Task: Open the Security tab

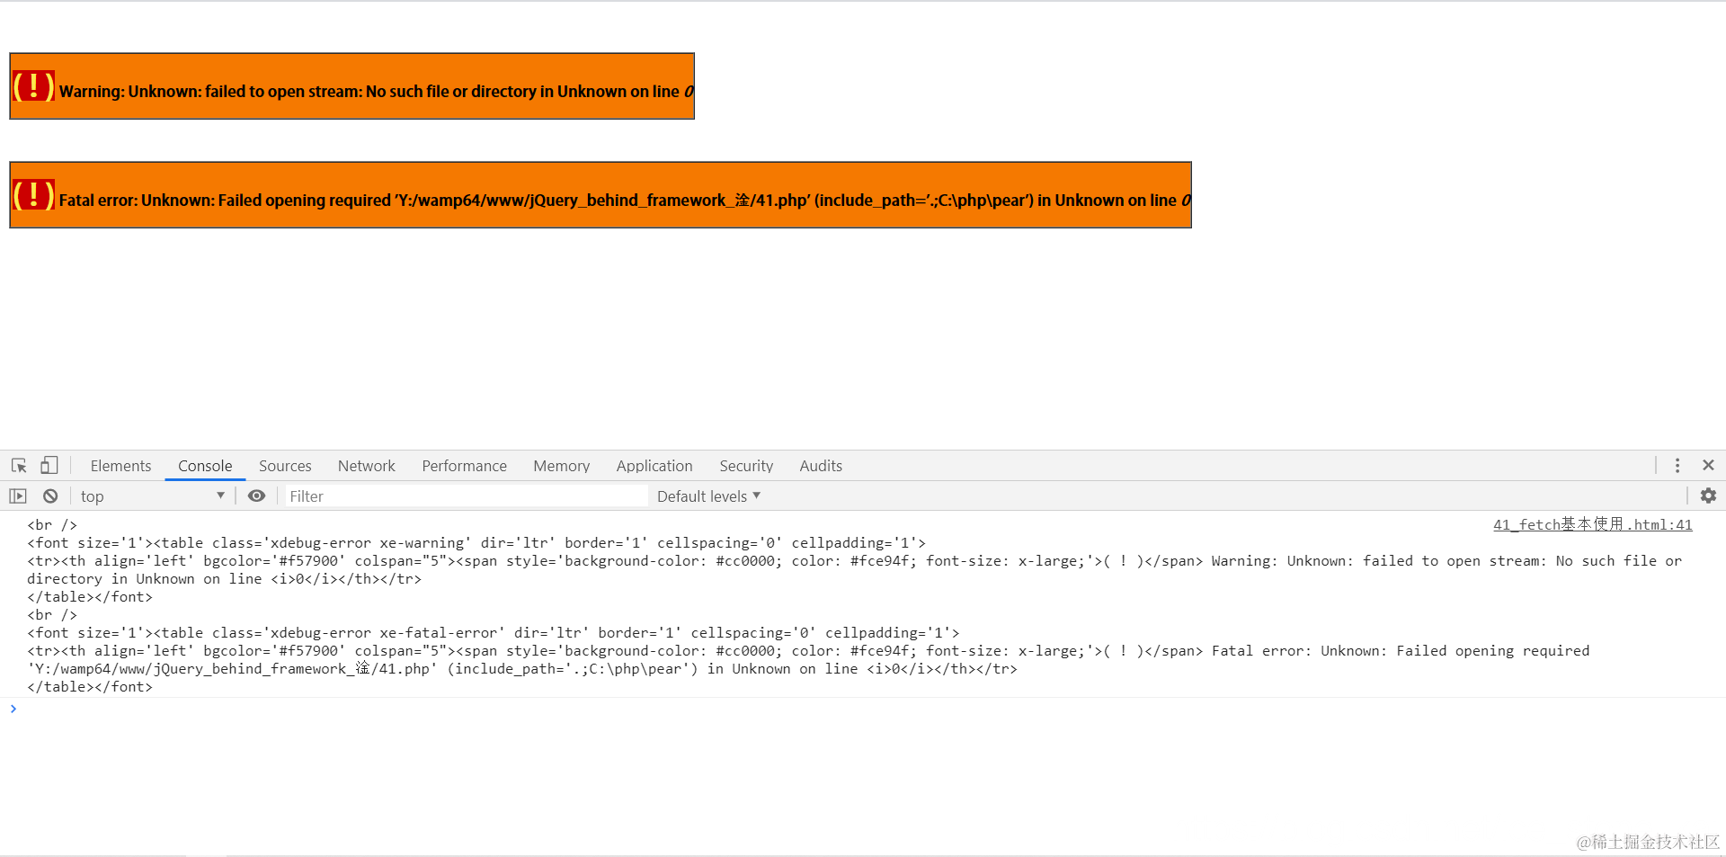Action: tap(746, 466)
